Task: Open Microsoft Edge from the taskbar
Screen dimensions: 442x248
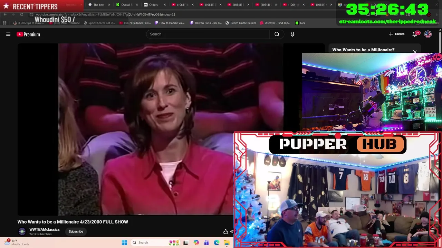Action: click(217, 242)
